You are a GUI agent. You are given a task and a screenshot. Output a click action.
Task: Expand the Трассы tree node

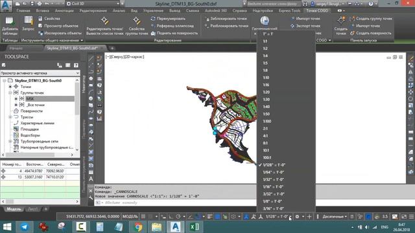coord(10,117)
